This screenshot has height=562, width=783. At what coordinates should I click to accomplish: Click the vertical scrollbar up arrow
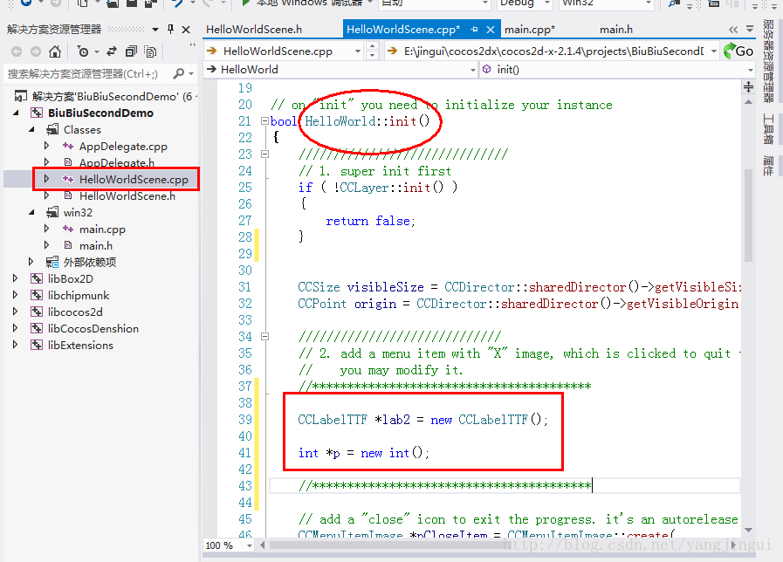(x=748, y=102)
